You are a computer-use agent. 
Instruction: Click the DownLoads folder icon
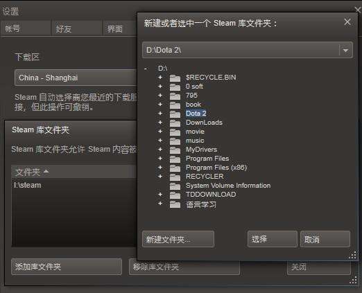click(175, 123)
